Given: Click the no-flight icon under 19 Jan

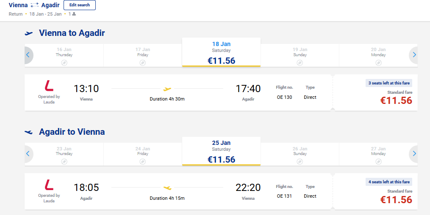Looking at the screenshot, I should tap(300, 63).
